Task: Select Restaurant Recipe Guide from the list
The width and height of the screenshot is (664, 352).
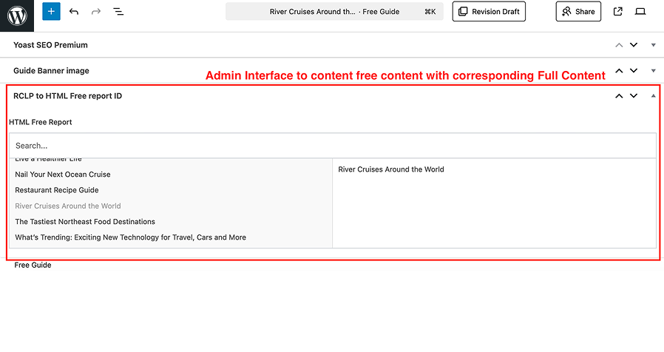Action: 57,190
